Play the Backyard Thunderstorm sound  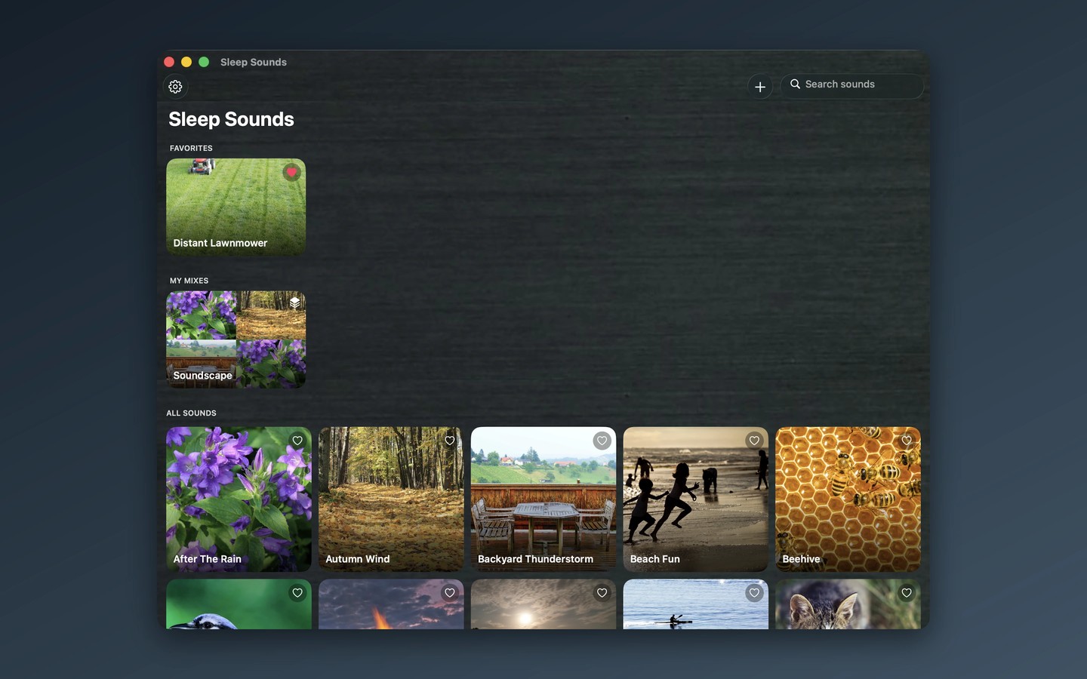coord(543,499)
